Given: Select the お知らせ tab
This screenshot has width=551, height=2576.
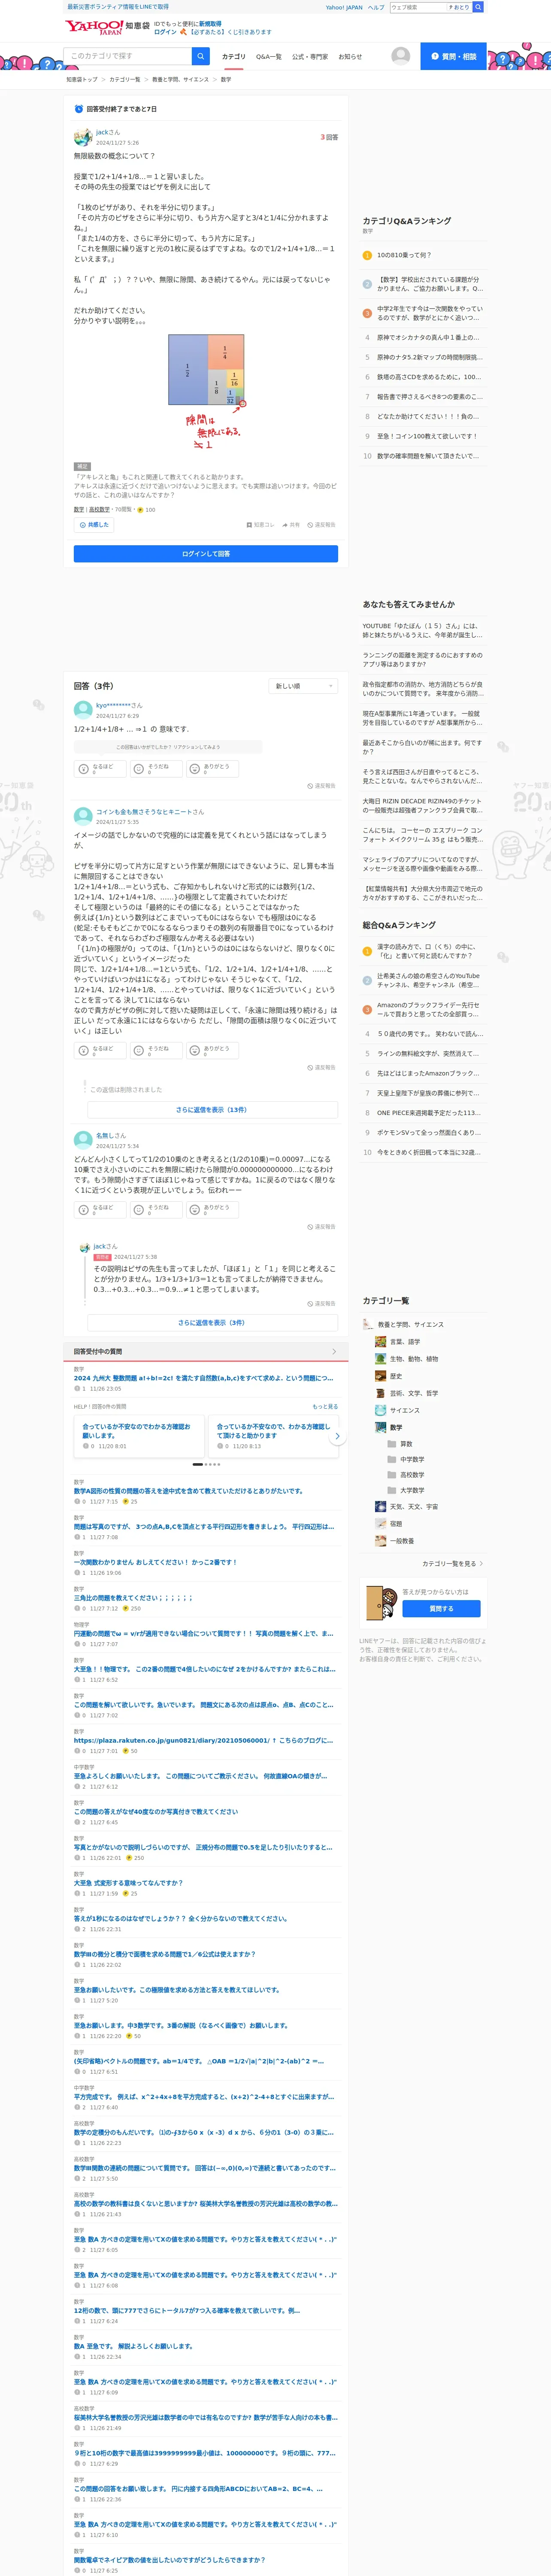Looking at the screenshot, I should (350, 57).
